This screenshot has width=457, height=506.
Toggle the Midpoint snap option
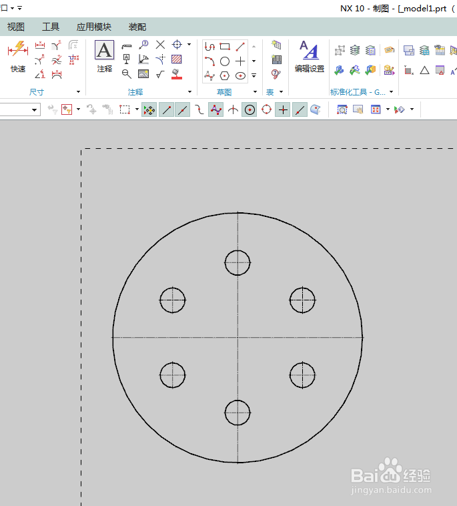183,109
